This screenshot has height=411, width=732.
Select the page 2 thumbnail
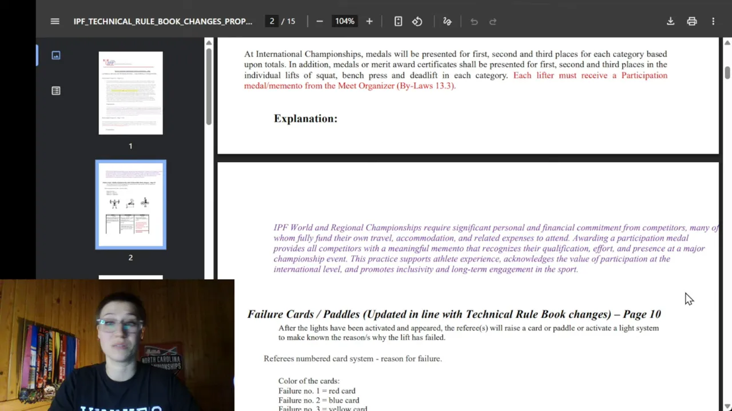tap(130, 204)
